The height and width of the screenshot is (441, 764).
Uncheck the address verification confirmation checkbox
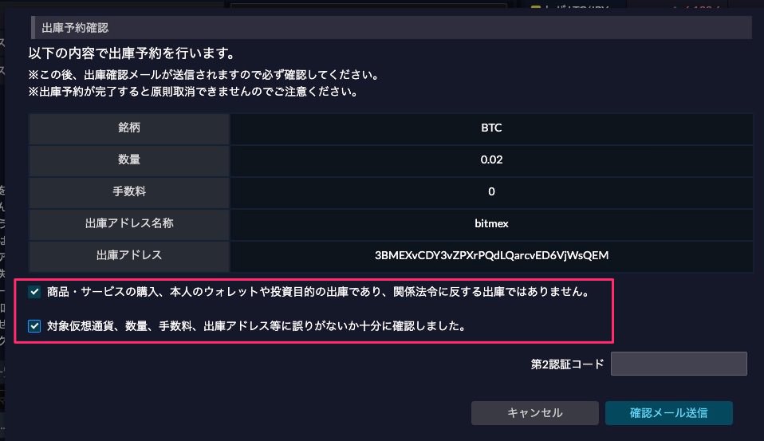34,325
